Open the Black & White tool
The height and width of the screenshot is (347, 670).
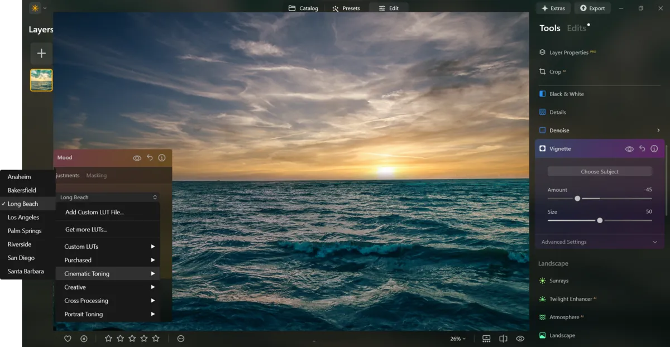(x=566, y=94)
